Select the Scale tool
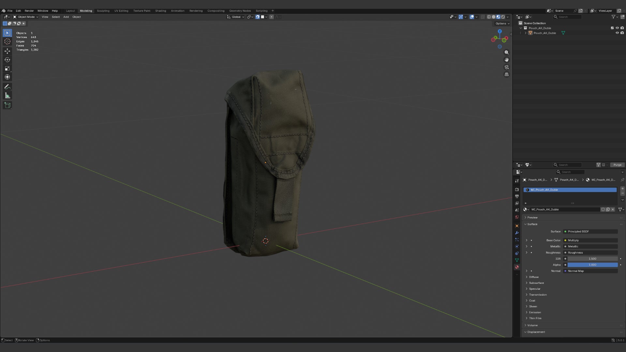This screenshot has height=352, width=626. [x=7, y=68]
